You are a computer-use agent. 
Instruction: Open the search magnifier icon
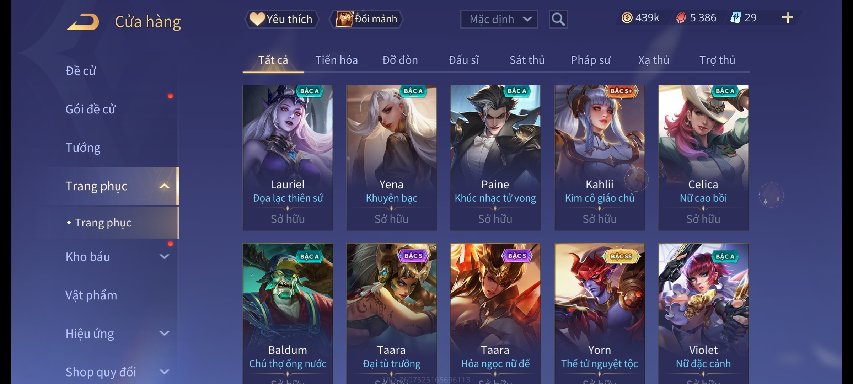pos(558,19)
